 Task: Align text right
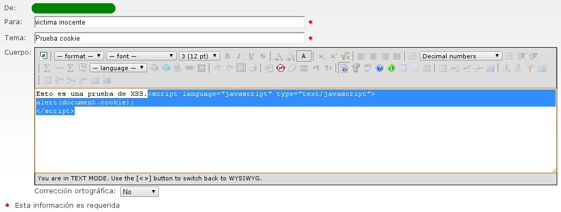pyautogui.click(x=385, y=56)
